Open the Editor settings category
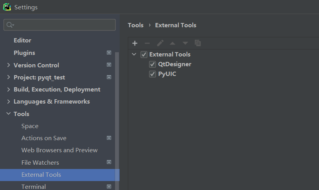 click(22, 40)
